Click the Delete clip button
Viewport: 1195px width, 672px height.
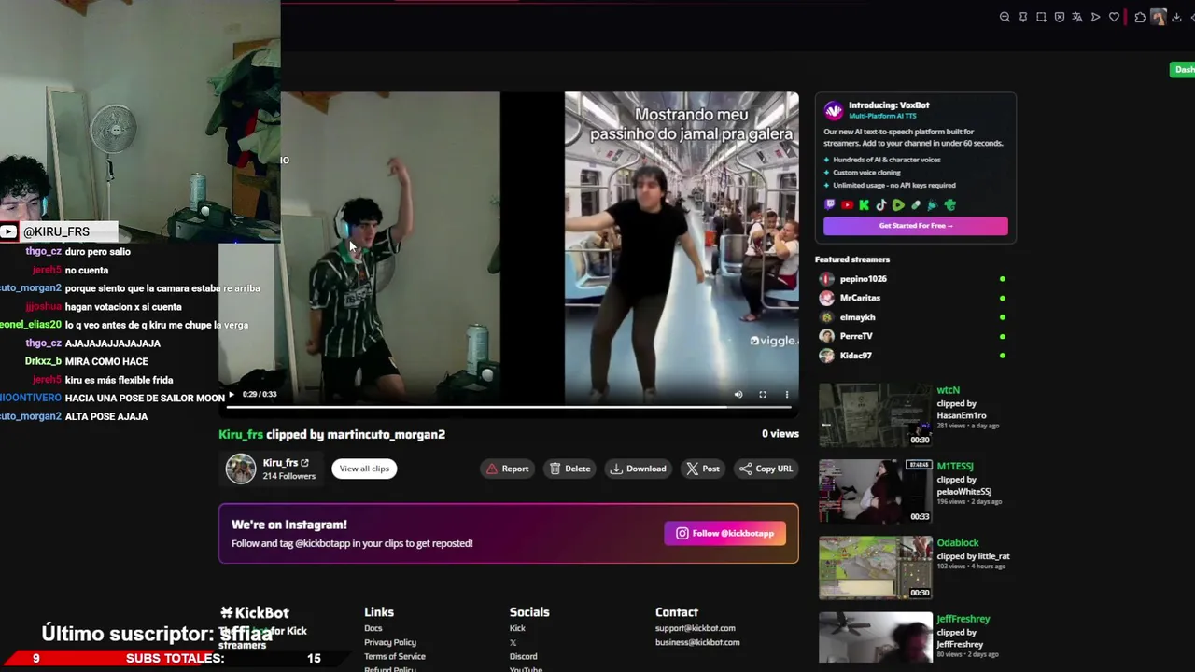coord(569,469)
